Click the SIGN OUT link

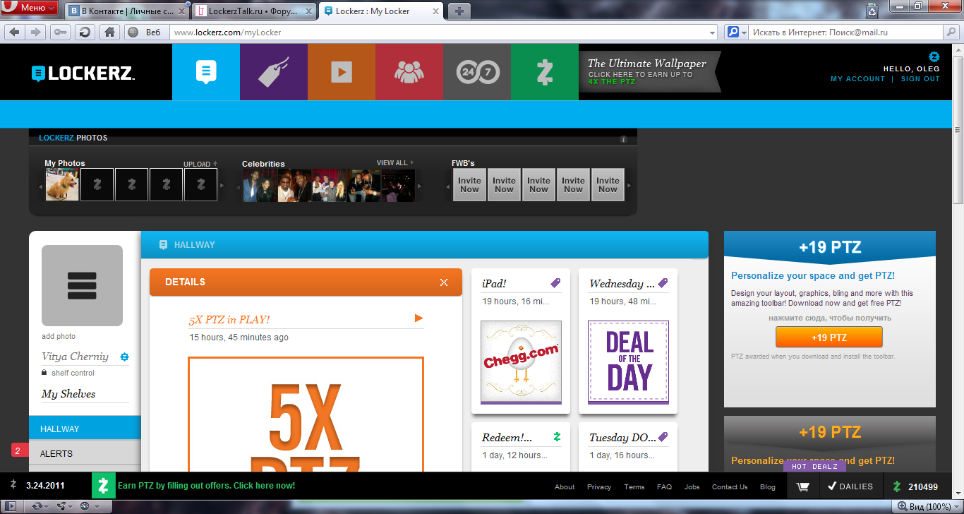920,79
